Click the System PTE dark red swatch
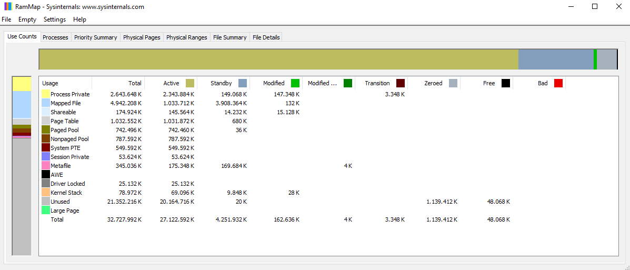Viewport: 630px width, 270px height. tap(46, 148)
